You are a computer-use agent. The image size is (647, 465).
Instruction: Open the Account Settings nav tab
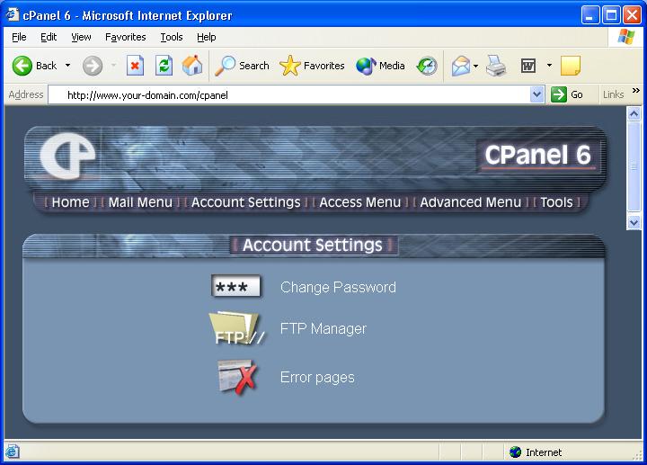[246, 202]
